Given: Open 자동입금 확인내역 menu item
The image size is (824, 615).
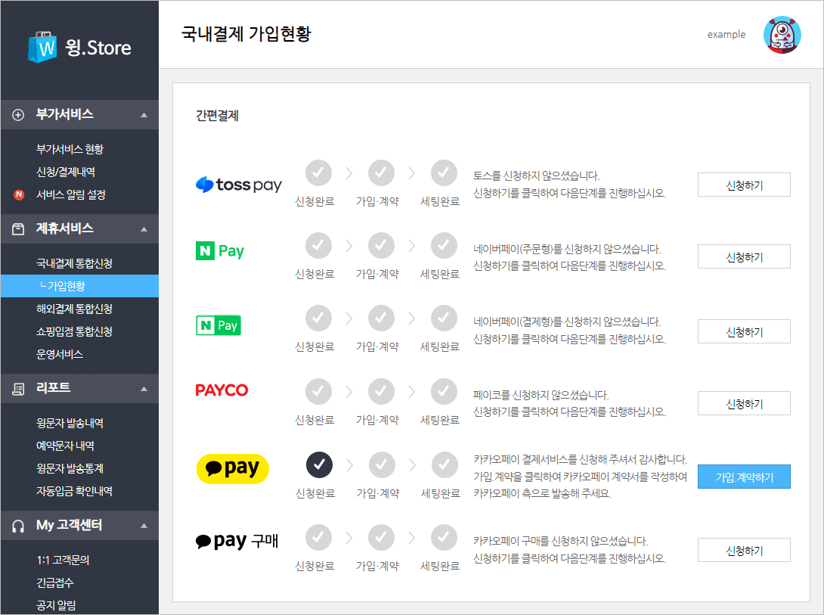Looking at the screenshot, I should [x=74, y=491].
